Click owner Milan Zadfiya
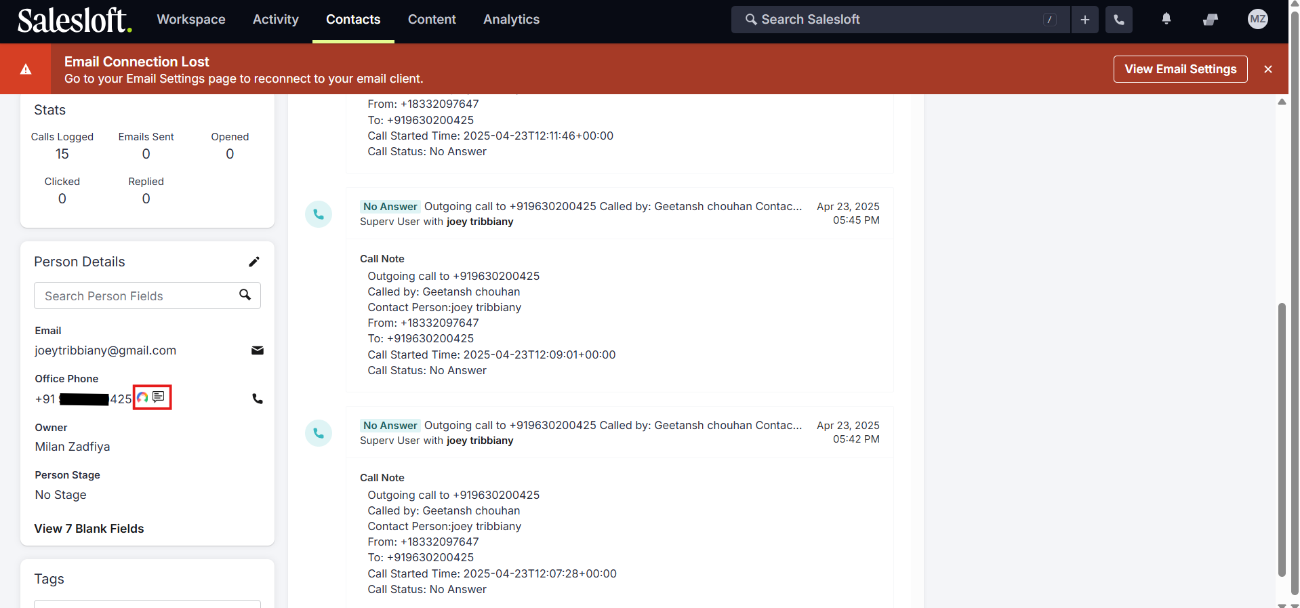This screenshot has height=608, width=1300. coord(73,447)
